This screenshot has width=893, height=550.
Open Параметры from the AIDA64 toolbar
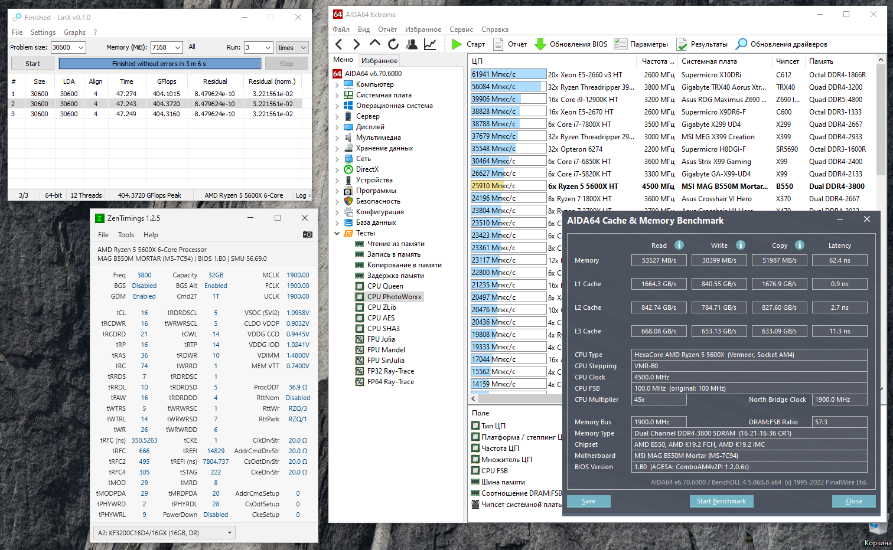(x=641, y=44)
